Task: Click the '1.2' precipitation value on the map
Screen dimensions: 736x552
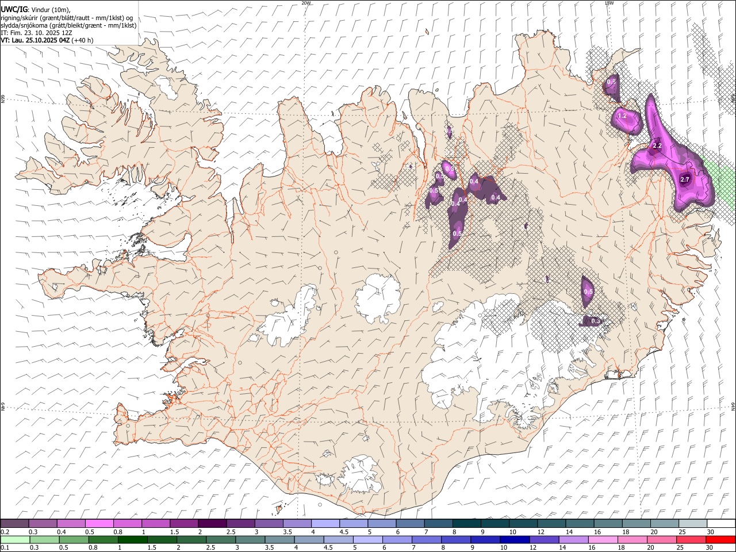Action: [622, 116]
